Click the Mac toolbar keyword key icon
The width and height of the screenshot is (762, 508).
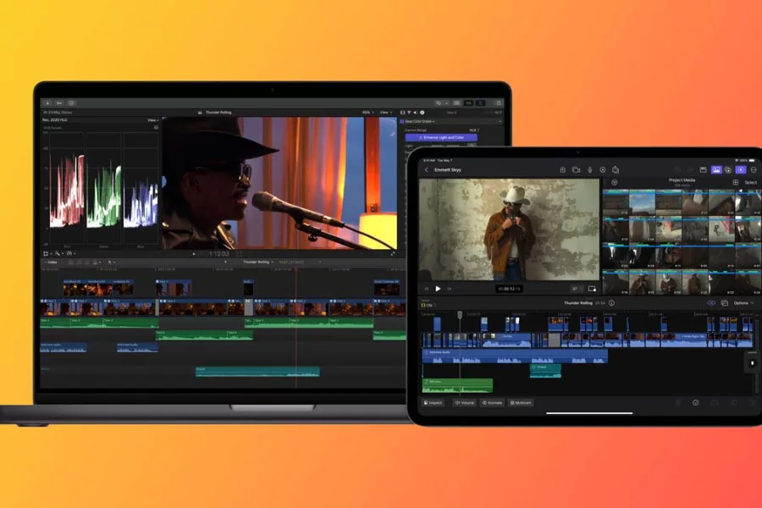(x=59, y=103)
